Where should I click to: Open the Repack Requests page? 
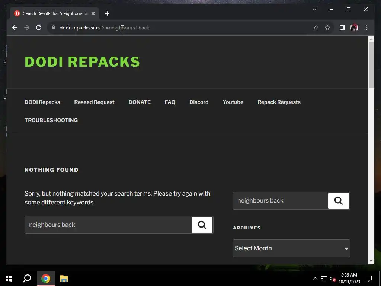pos(279,102)
